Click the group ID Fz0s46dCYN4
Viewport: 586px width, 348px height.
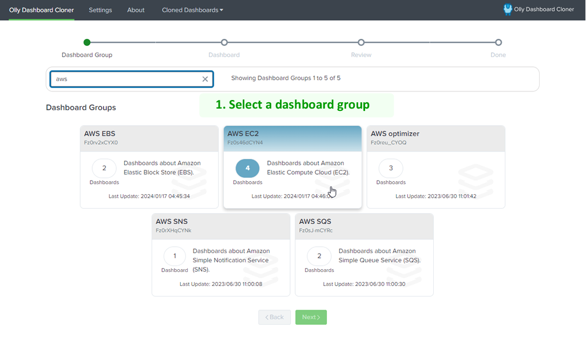point(245,142)
